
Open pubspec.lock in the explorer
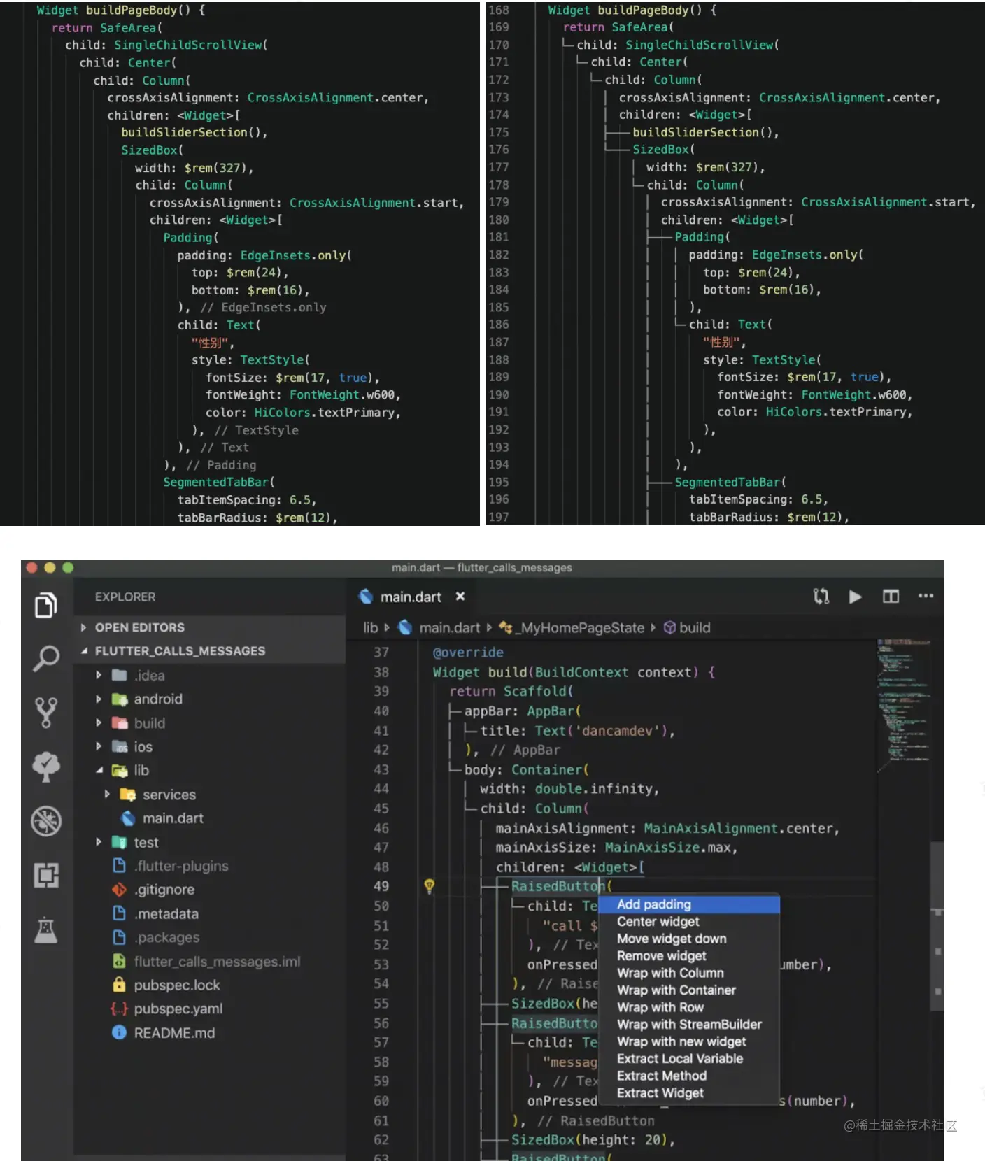pos(177,985)
